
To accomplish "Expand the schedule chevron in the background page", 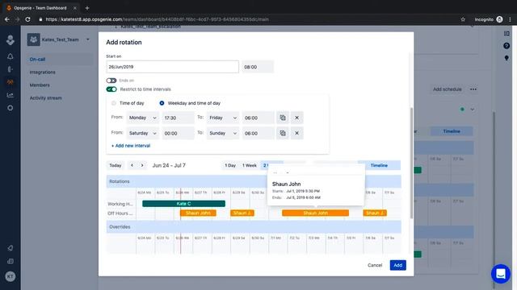I will coord(472,110).
